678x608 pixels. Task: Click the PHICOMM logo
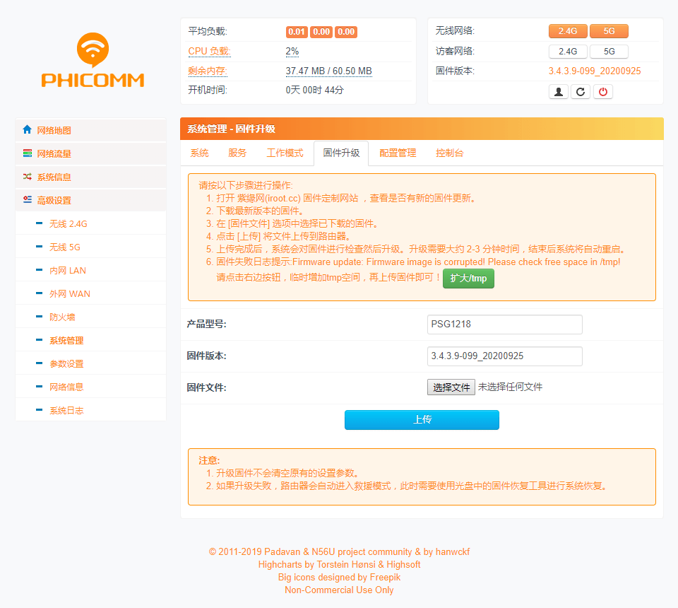click(93, 59)
